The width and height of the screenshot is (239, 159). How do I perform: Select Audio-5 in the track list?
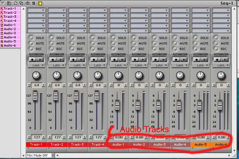coord(9,41)
